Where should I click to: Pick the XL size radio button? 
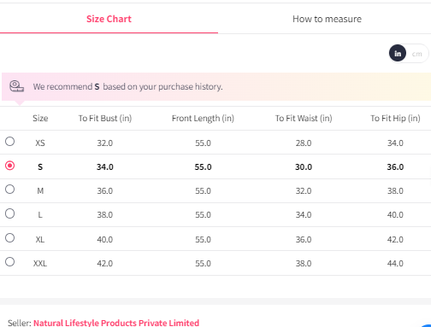(10, 237)
